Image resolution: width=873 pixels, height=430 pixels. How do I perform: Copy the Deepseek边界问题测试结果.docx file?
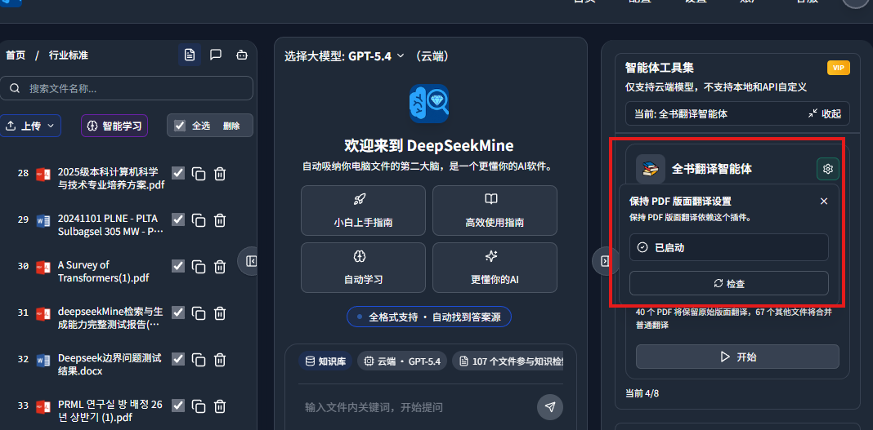click(x=199, y=360)
